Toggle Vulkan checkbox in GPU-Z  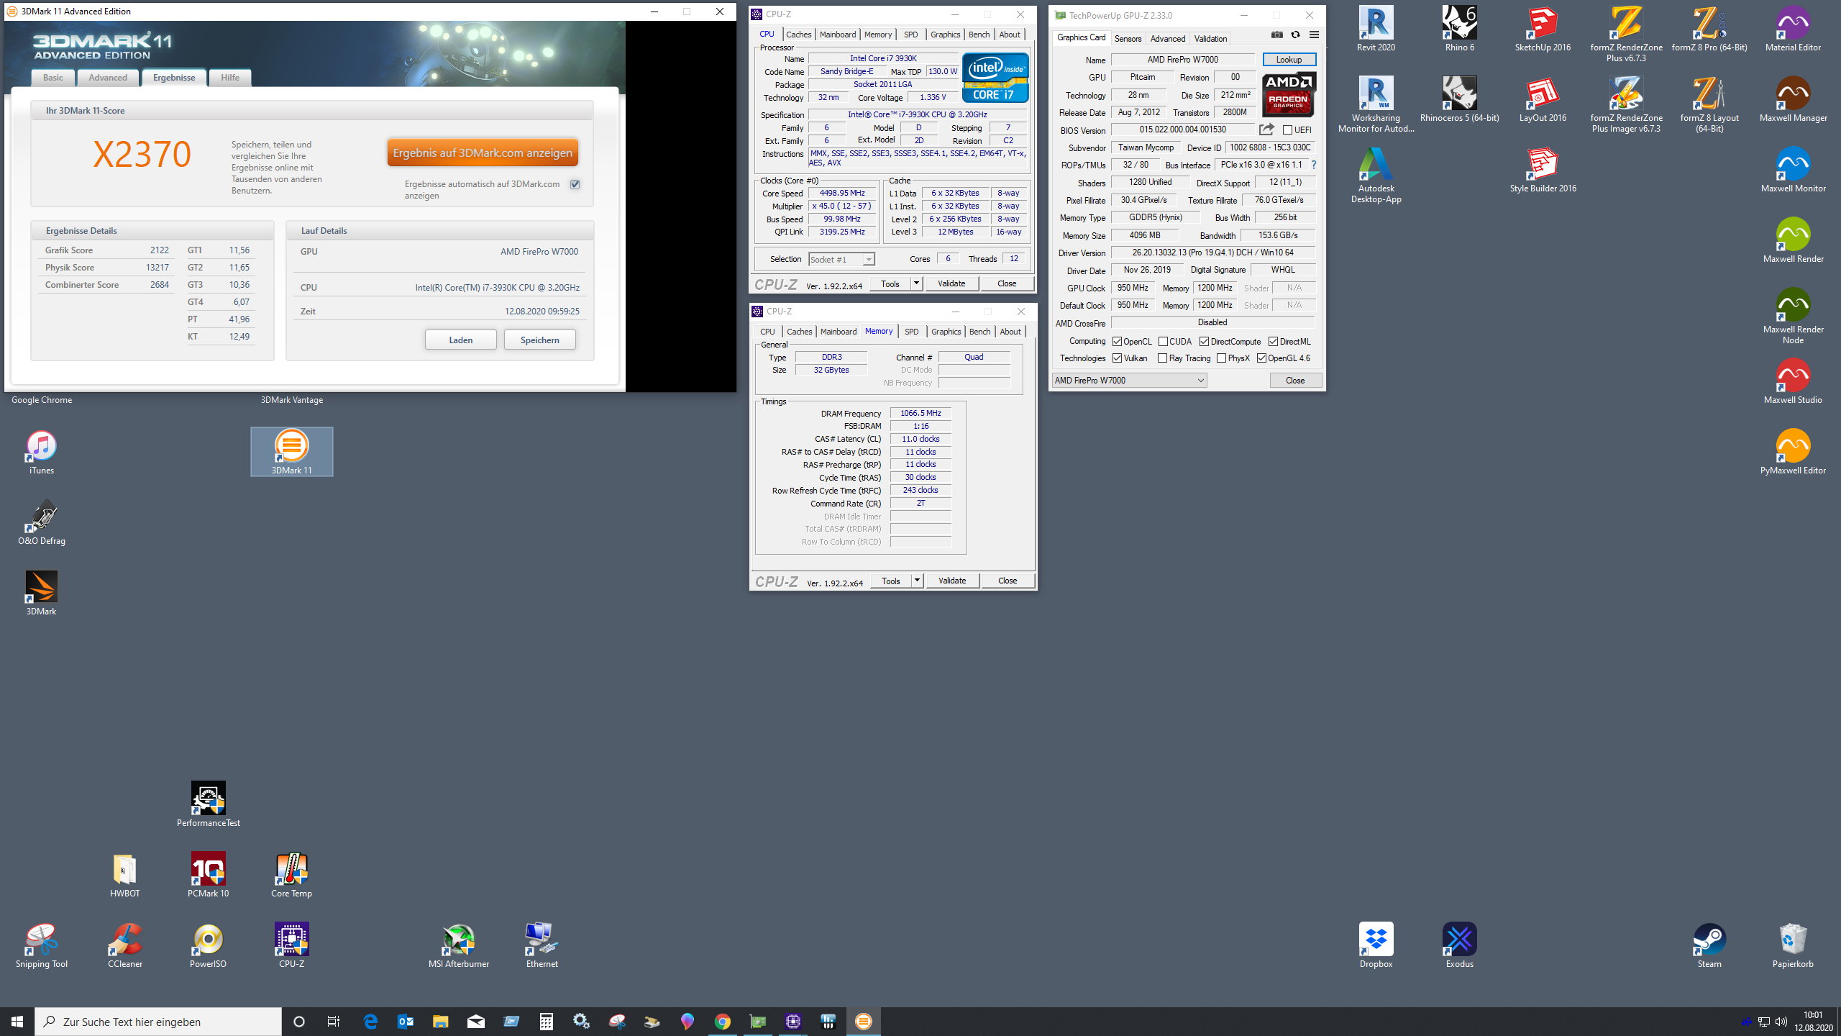coord(1117,358)
